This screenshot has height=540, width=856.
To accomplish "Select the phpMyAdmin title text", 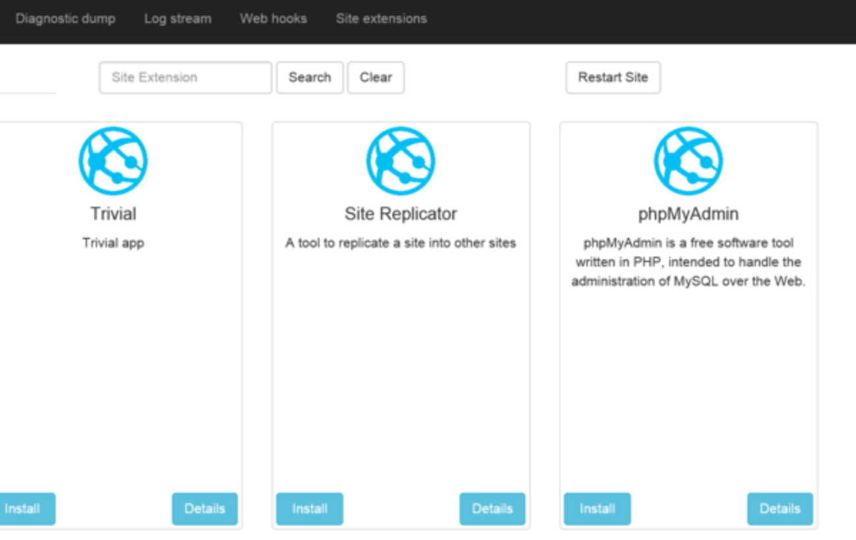I will (689, 214).
